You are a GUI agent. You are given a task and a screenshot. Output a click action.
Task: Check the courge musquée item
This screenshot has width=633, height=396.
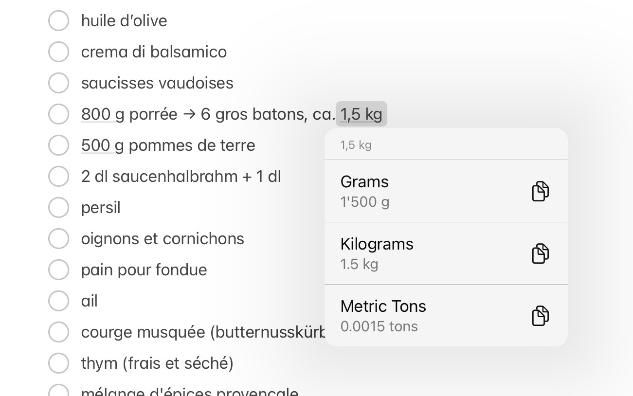tap(58, 332)
